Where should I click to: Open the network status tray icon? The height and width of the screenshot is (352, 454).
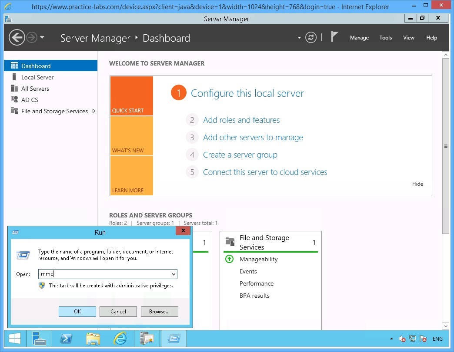413,339
